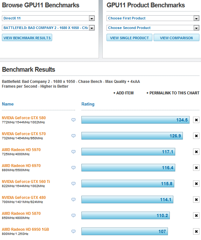
Task: Remove Radeon HD 5970 row with X
Action: pyautogui.click(x=196, y=152)
